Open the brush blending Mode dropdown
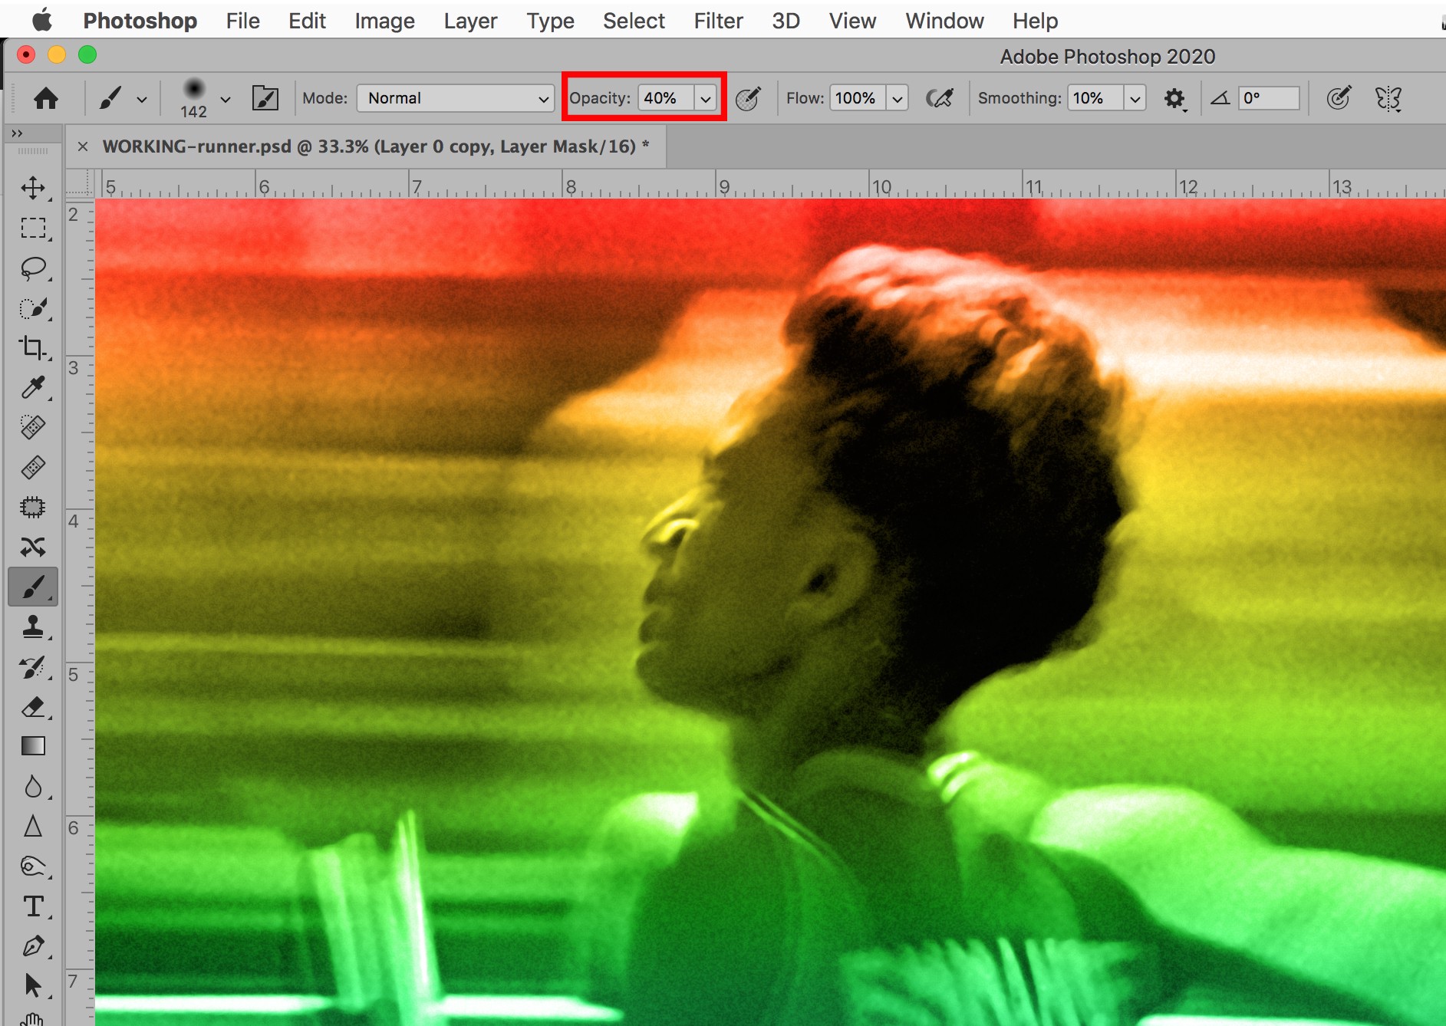 click(x=455, y=98)
